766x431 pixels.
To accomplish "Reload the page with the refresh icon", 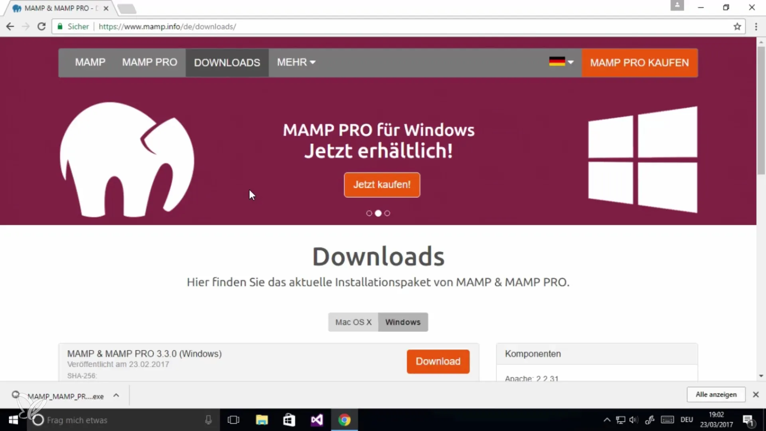I will coord(41,26).
